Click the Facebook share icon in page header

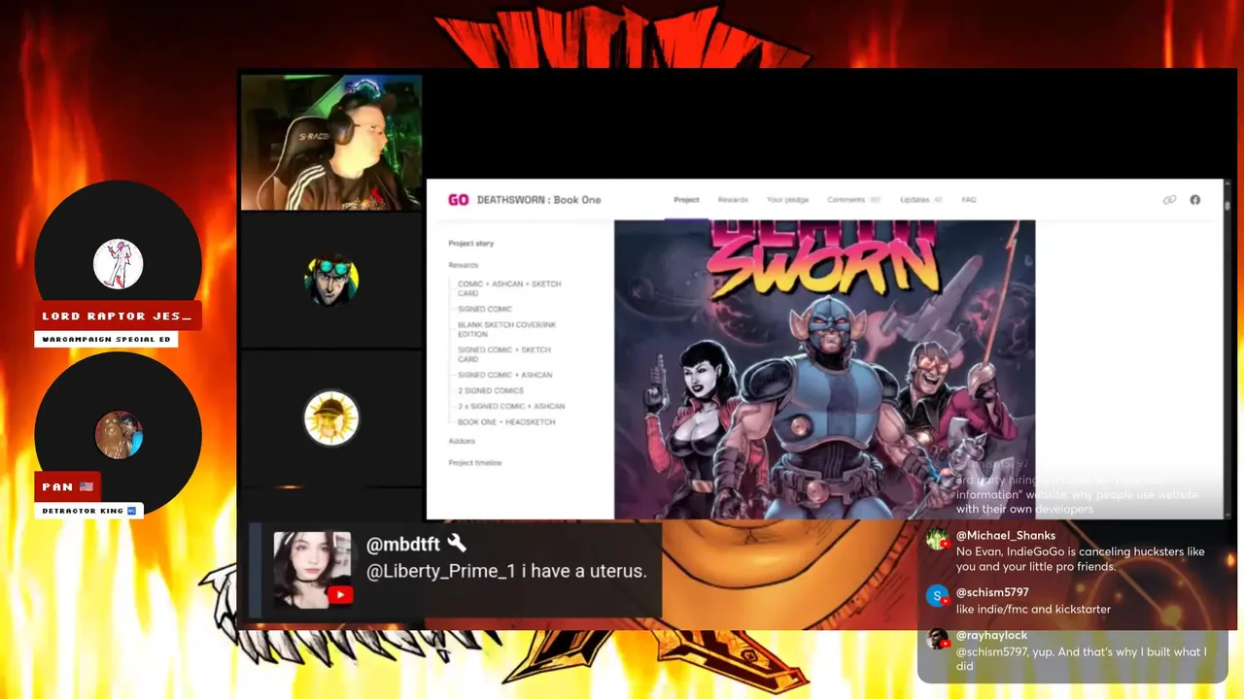pyautogui.click(x=1194, y=200)
